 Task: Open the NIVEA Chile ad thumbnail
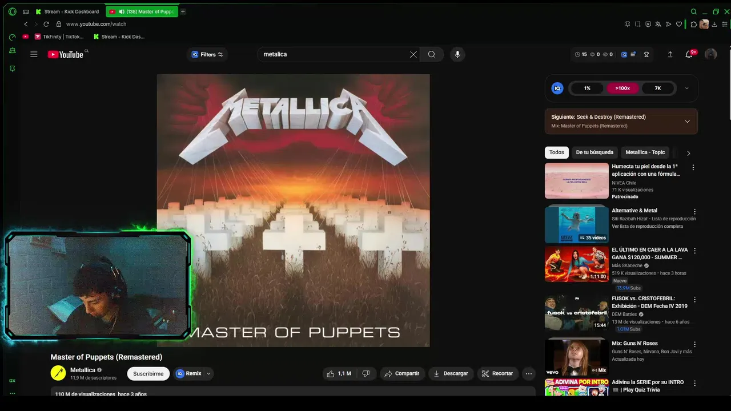577,180
